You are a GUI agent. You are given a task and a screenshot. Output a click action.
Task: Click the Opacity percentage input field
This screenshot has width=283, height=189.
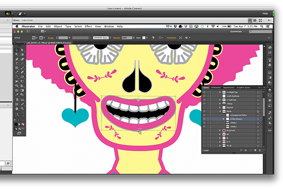[126, 36]
